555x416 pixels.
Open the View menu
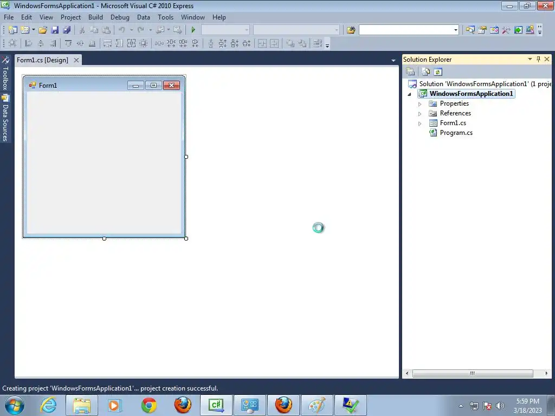[47, 17]
